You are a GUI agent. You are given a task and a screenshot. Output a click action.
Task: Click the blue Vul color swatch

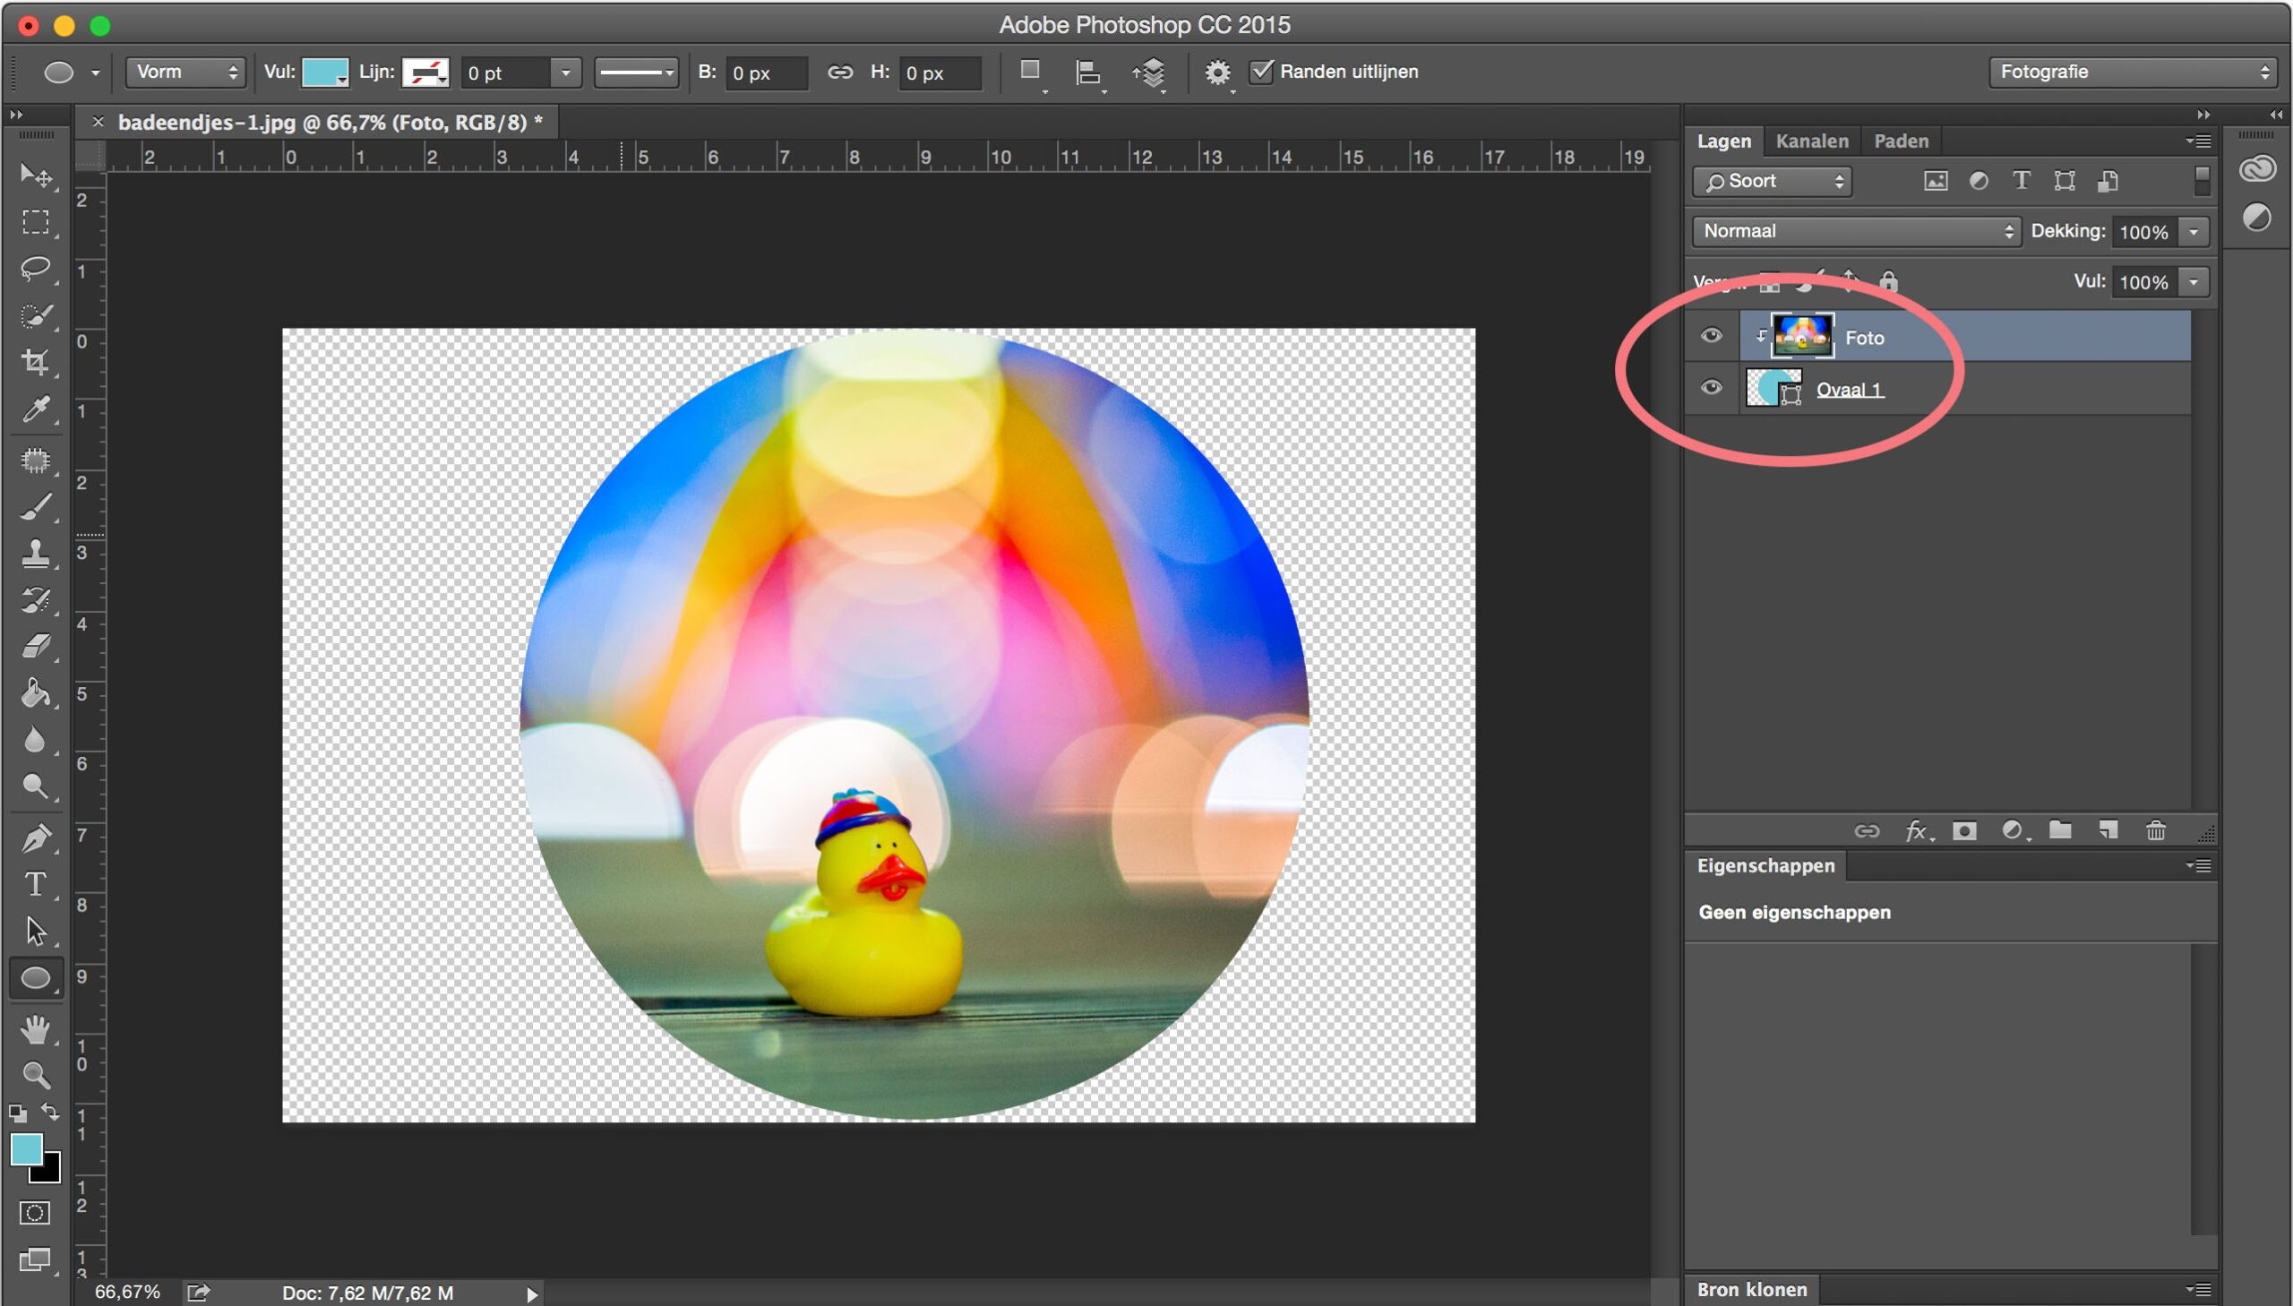coord(324,72)
